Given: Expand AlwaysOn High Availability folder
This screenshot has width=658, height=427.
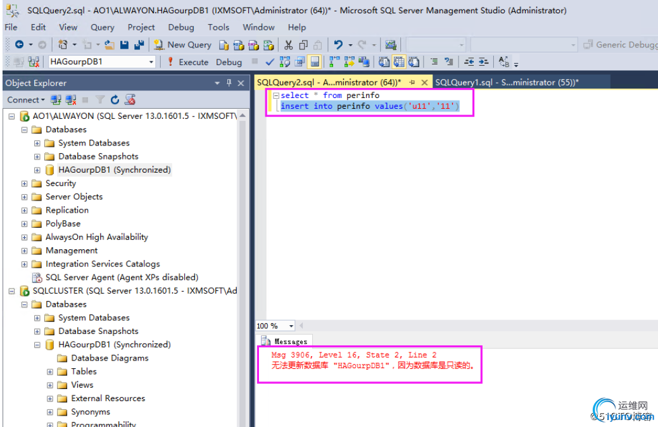Looking at the screenshot, I should coord(24,237).
